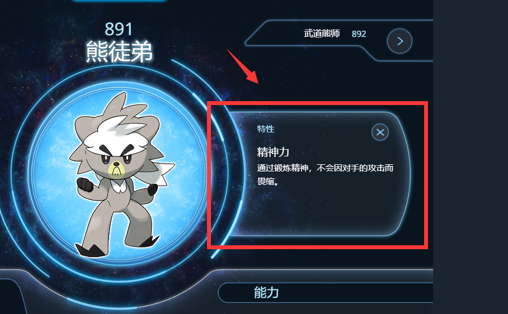
Task: Click the dark sidebar on the right
Action: [471, 157]
